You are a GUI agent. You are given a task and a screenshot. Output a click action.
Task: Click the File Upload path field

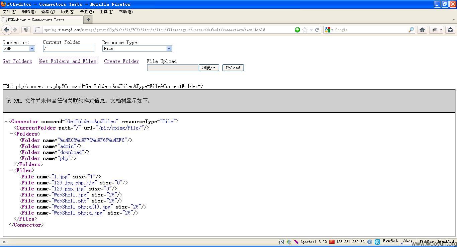point(173,68)
